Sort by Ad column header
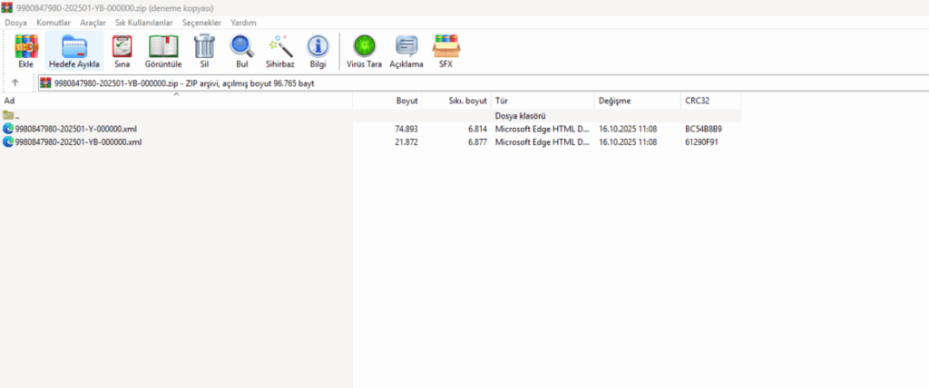The height and width of the screenshot is (388, 929). [x=176, y=101]
